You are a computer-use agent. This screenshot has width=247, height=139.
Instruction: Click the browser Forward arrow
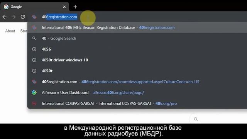tap(14, 17)
